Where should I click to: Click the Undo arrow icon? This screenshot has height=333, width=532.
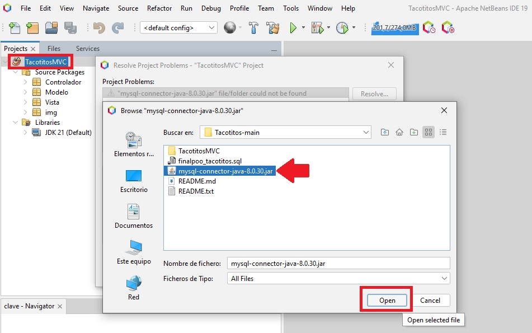99,28
